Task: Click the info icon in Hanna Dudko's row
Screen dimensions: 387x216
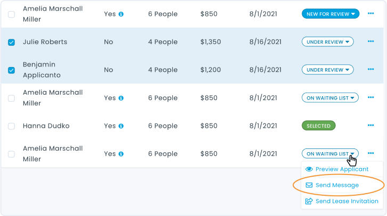Action: (121, 126)
